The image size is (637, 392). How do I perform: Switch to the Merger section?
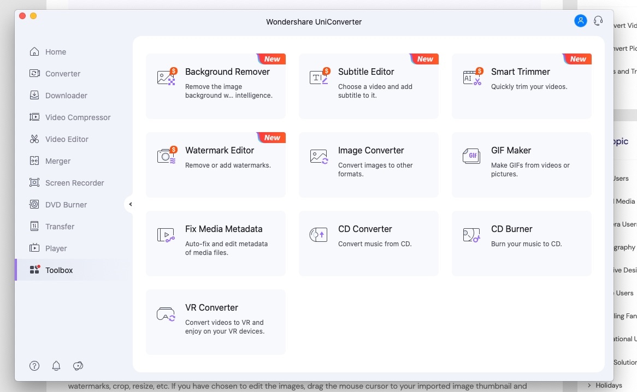click(58, 161)
